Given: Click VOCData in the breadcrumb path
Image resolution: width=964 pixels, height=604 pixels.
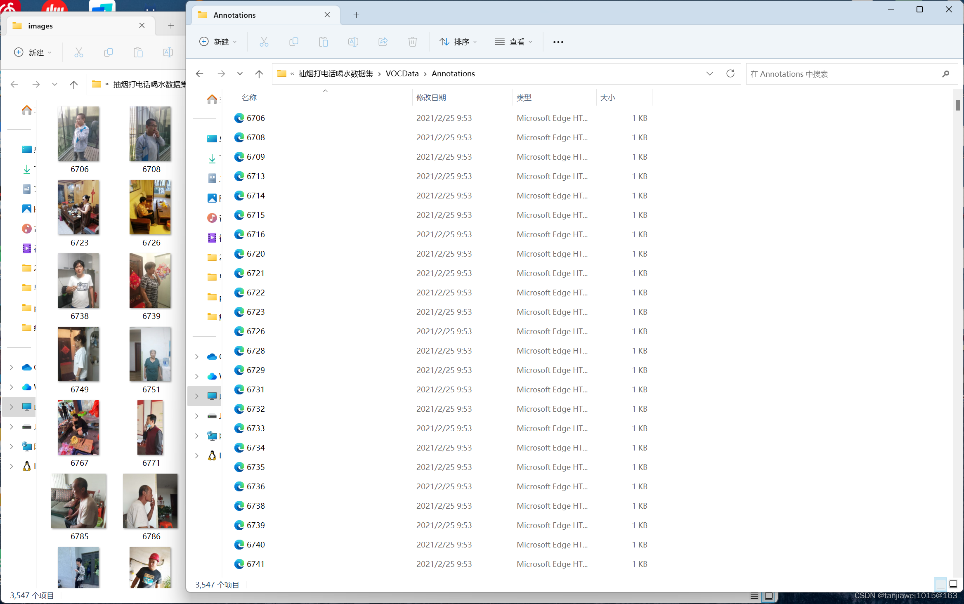Looking at the screenshot, I should (402, 73).
